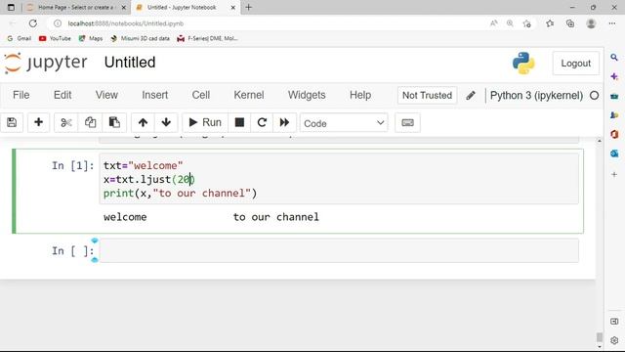Click the Logout button
This screenshot has width=625, height=352.
pyautogui.click(x=575, y=63)
